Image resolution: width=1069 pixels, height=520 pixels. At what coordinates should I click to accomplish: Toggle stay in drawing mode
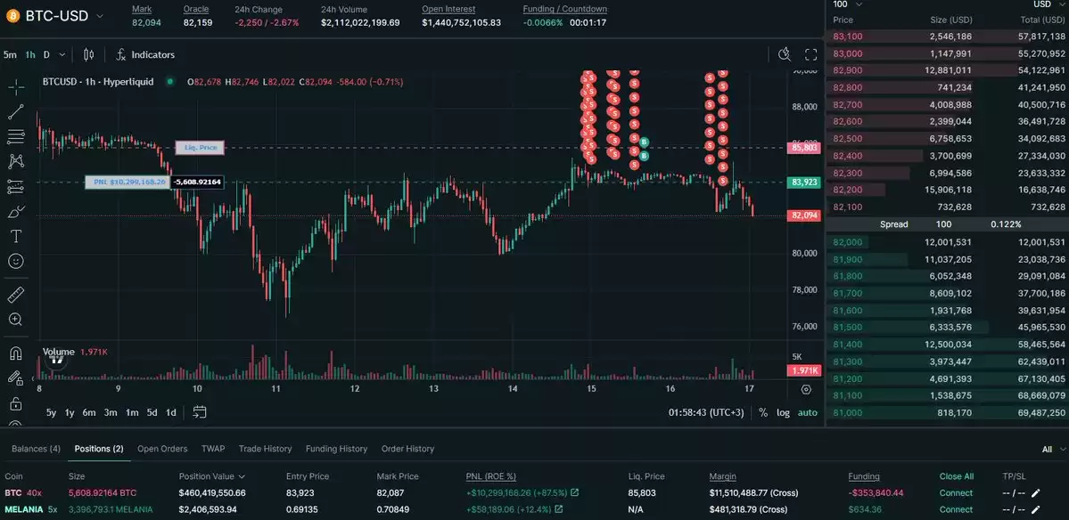(x=16, y=378)
